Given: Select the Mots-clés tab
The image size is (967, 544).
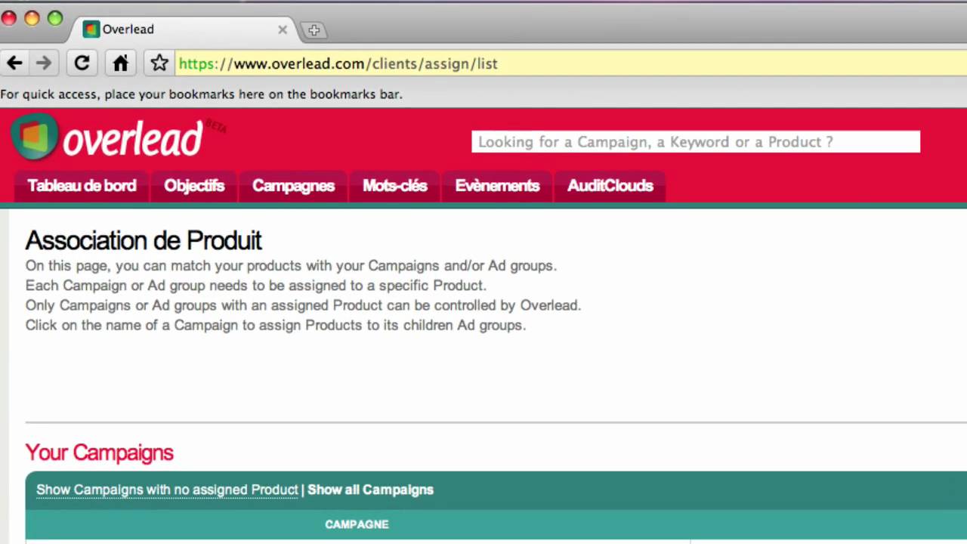Looking at the screenshot, I should click(394, 186).
